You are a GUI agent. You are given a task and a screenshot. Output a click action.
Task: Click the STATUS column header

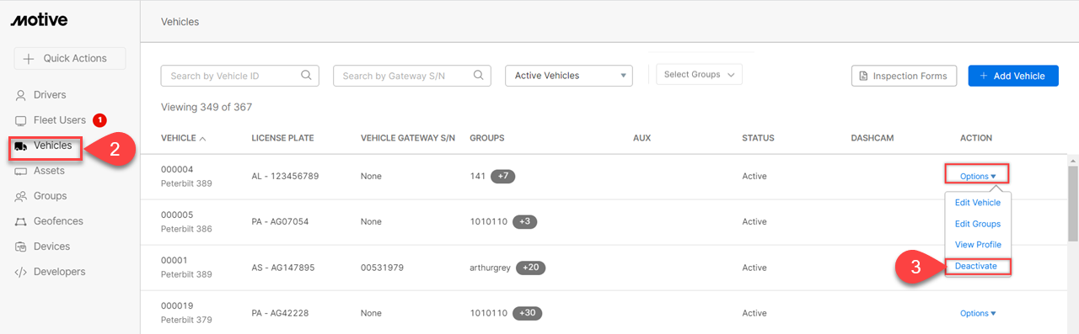pos(758,138)
